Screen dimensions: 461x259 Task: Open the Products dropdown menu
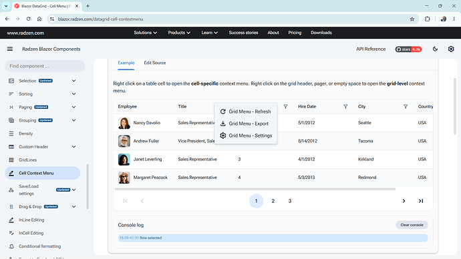coord(179,33)
